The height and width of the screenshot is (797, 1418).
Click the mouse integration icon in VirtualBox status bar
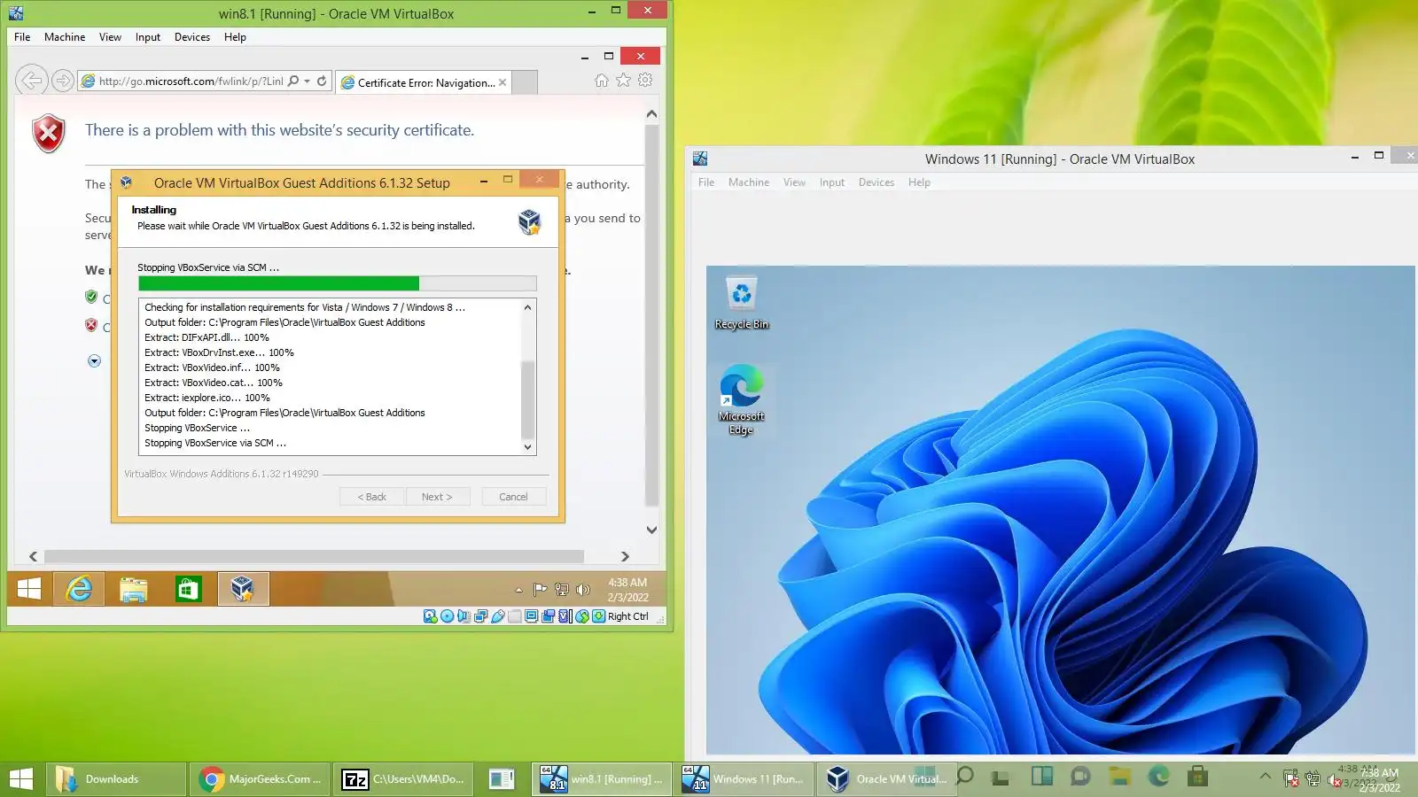pos(581,616)
